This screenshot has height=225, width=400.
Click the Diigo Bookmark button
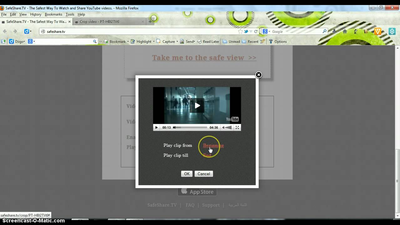coord(115,42)
